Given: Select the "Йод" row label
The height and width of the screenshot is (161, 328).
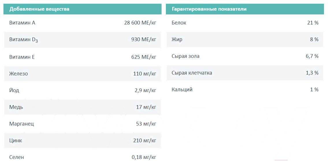Looking at the screenshot, I should tap(14, 90).
